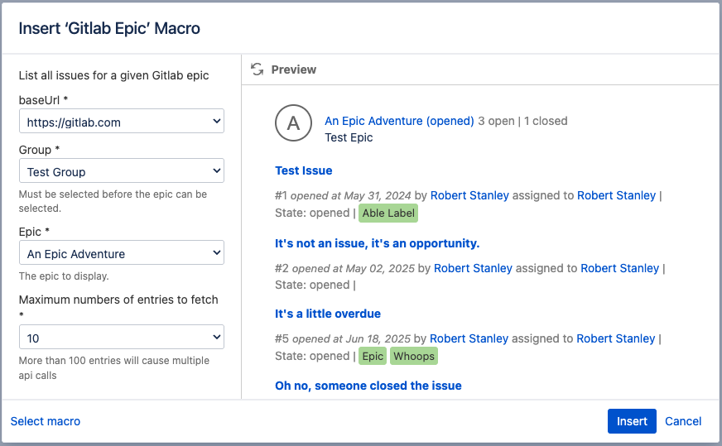Viewport: 722px width, 446px height.
Task: Open the baseUrl dropdown
Action: pos(121,122)
